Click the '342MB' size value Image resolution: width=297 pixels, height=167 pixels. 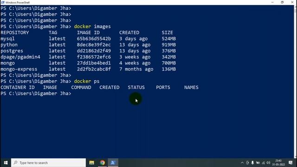(x=168, y=57)
